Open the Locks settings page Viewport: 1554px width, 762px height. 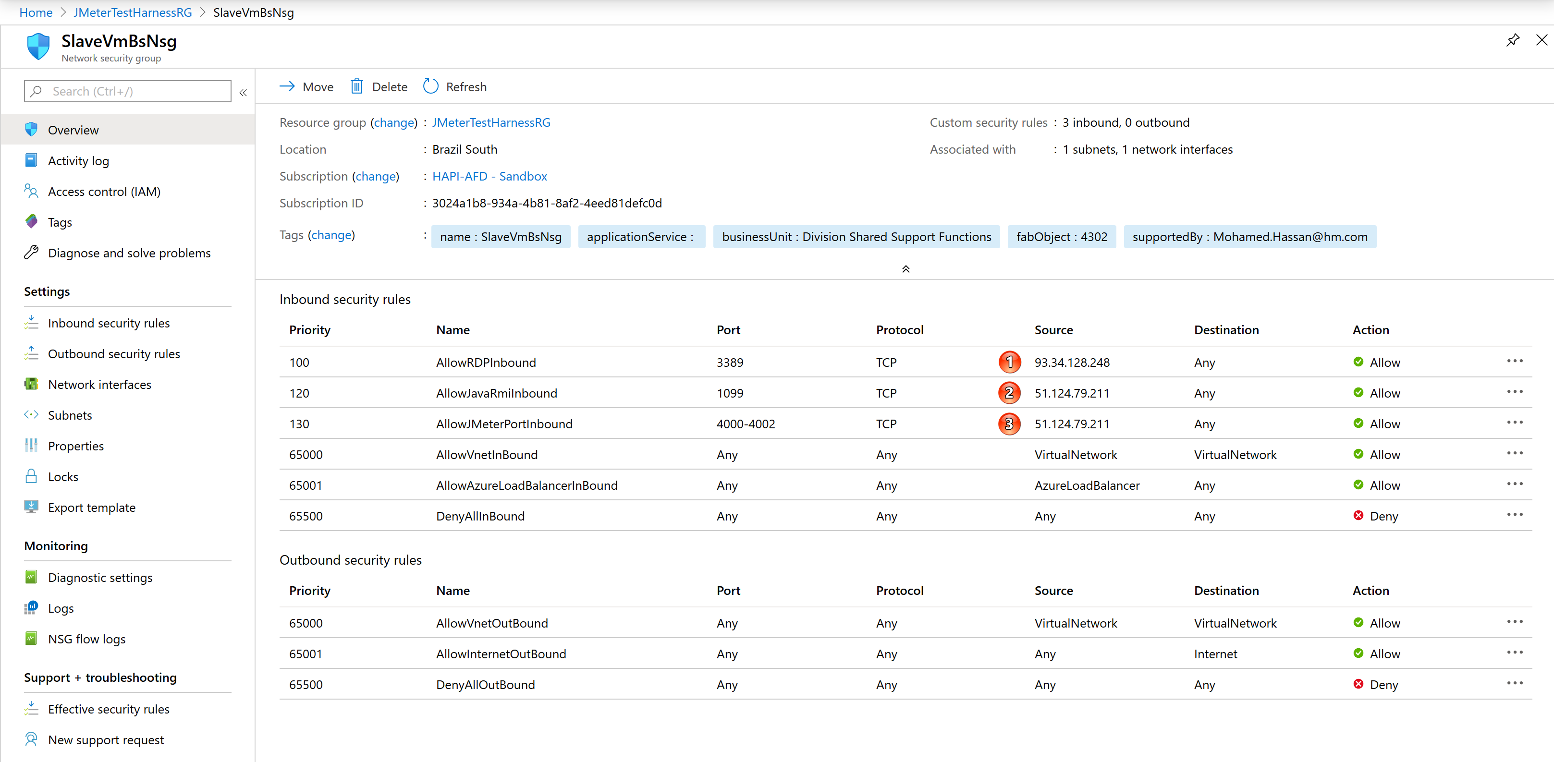click(x=63, y=477)
